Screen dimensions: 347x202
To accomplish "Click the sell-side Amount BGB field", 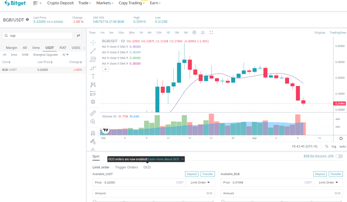I will pyautogui.click(x=282, y=193).
